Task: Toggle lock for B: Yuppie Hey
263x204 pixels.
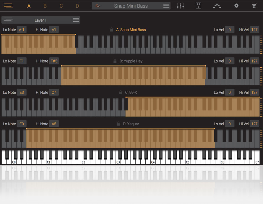Action: tap(115, 61)
